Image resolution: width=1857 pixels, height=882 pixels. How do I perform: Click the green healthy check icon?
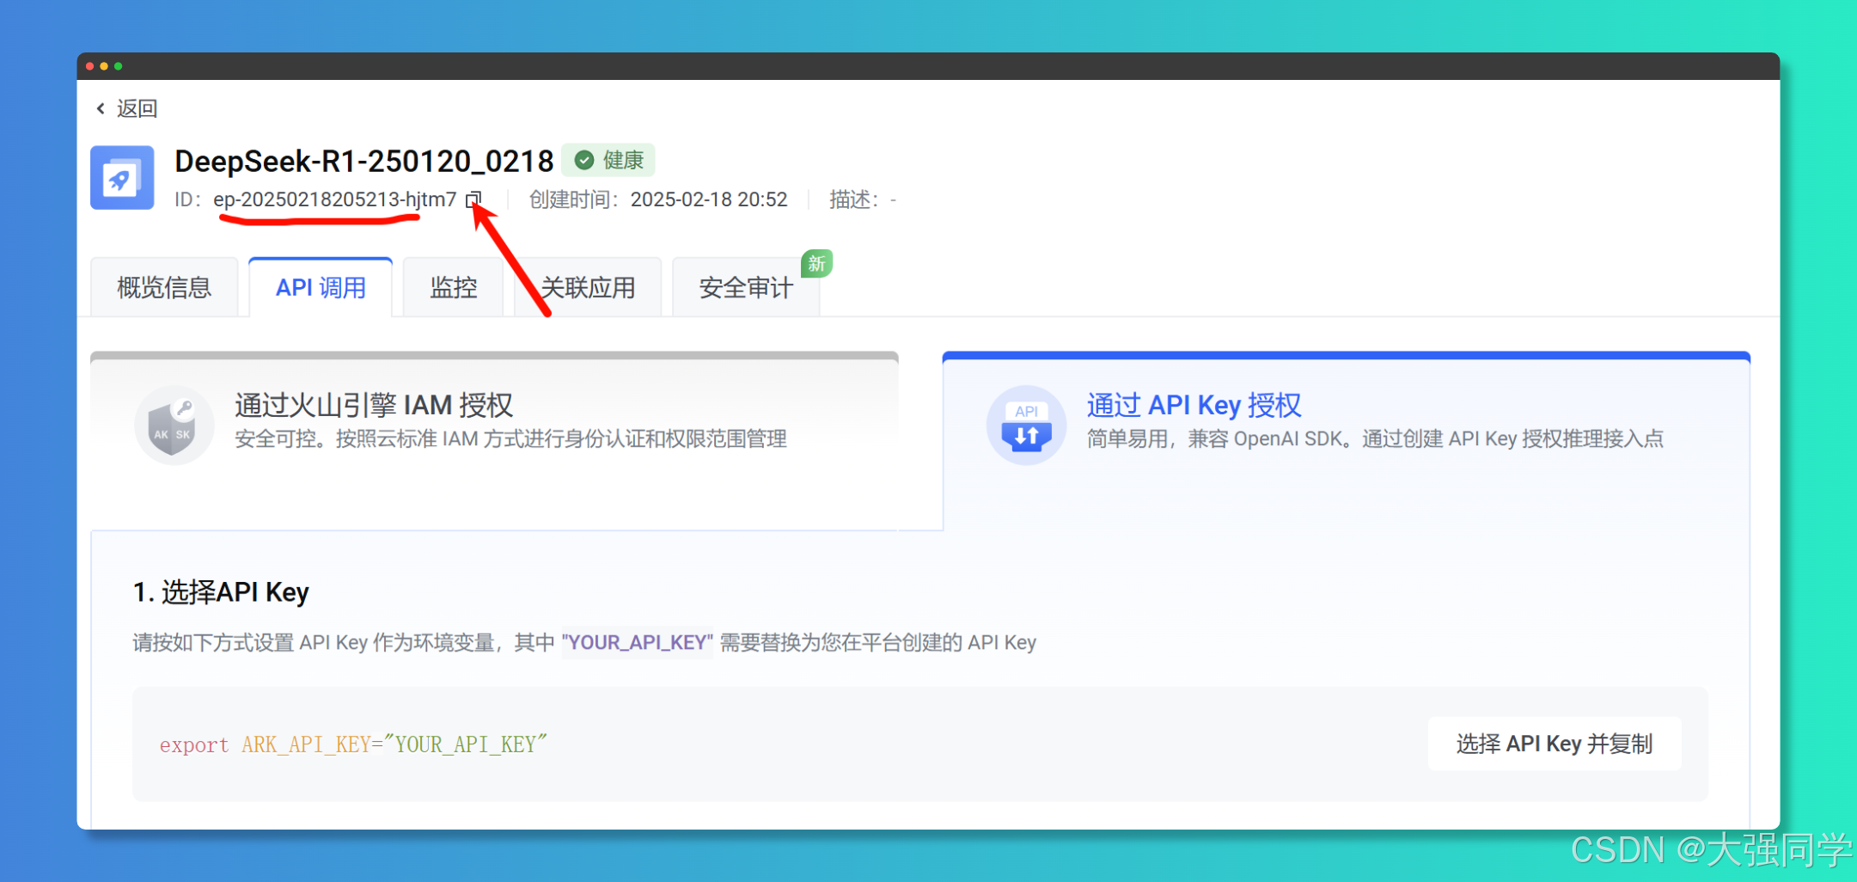[584, 160]
